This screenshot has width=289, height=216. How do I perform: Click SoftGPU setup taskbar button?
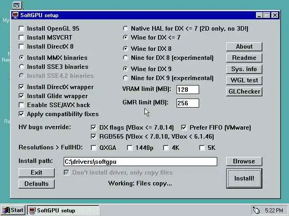(x=63, y=210)
